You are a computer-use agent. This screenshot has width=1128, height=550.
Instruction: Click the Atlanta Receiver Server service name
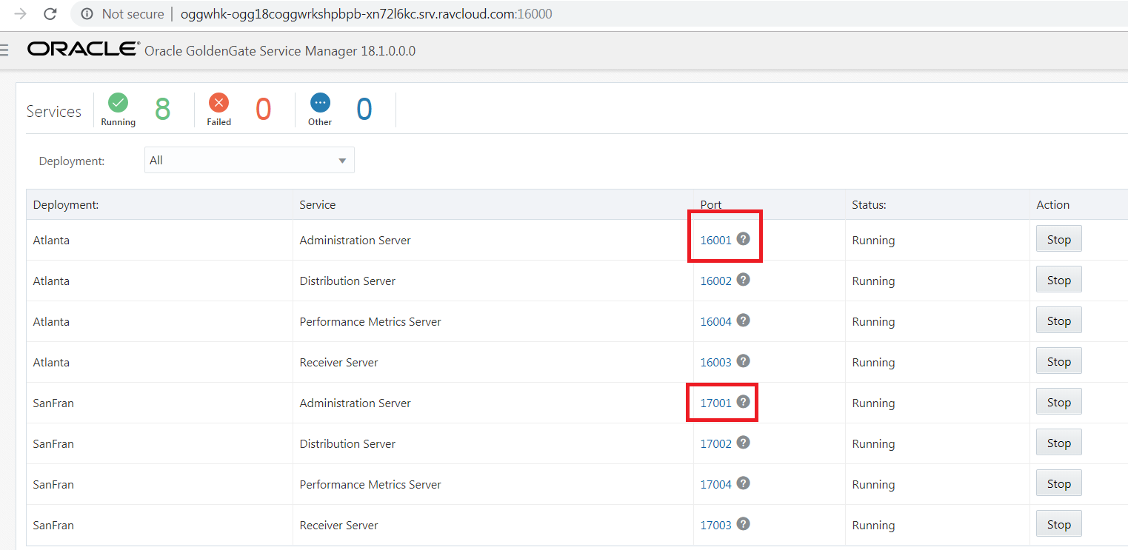[338, 363]
